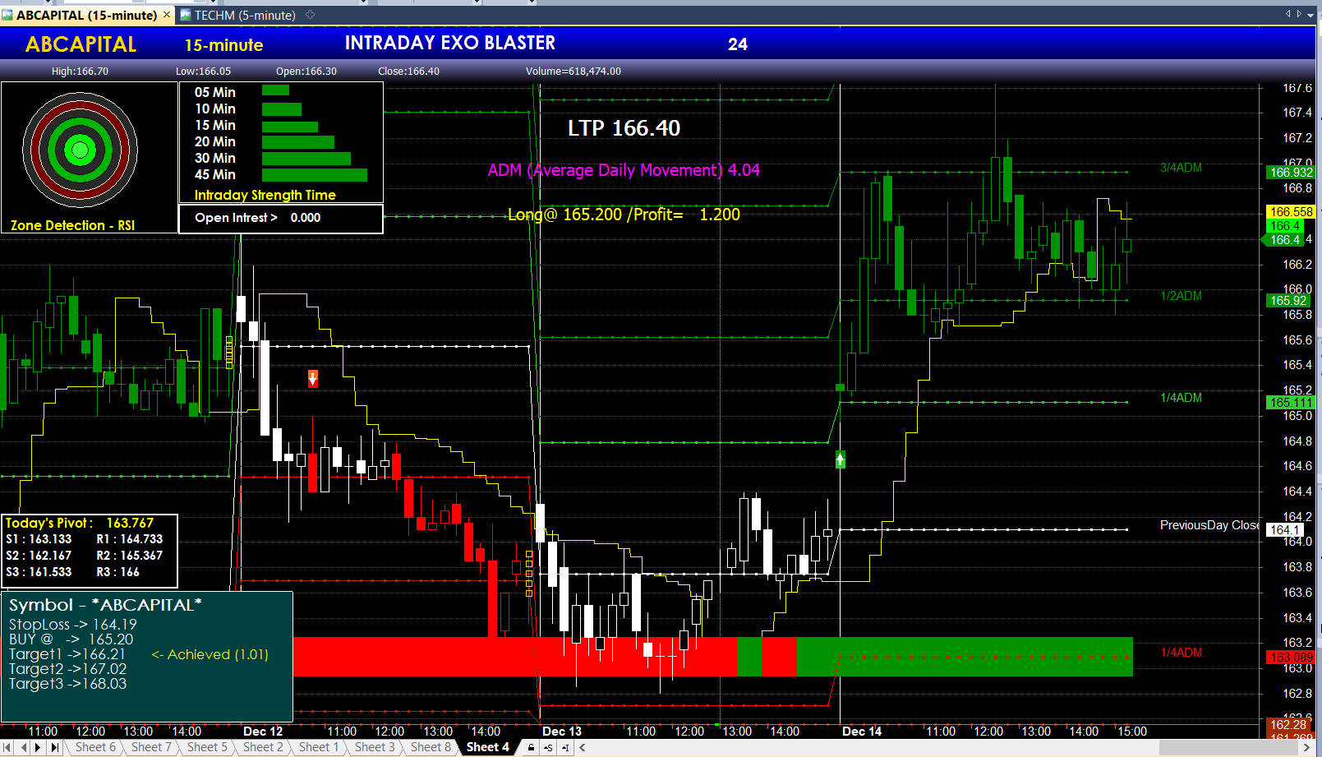Click the red 162.28 price marker

pos(1287,725)
